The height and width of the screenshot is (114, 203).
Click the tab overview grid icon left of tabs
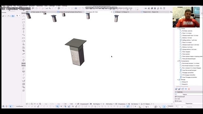tap(27, 12)
